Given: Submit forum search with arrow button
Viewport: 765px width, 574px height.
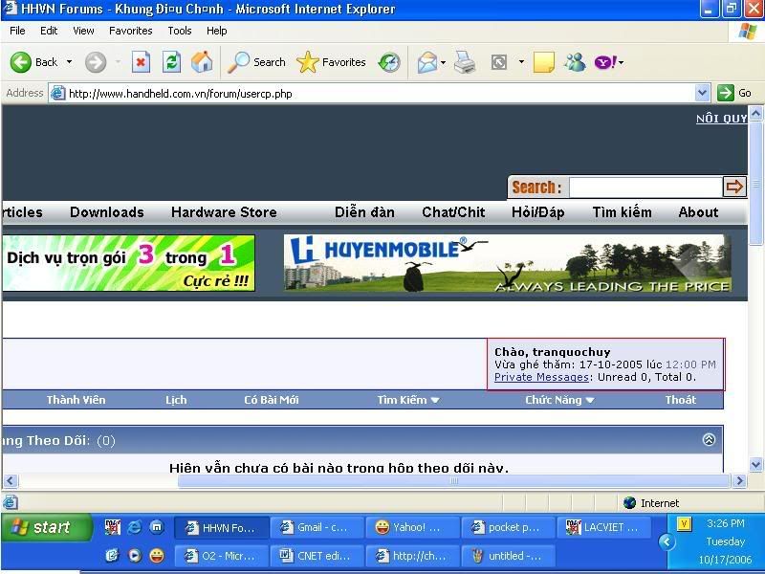Looking at the screenshot, I should point(734,187).
